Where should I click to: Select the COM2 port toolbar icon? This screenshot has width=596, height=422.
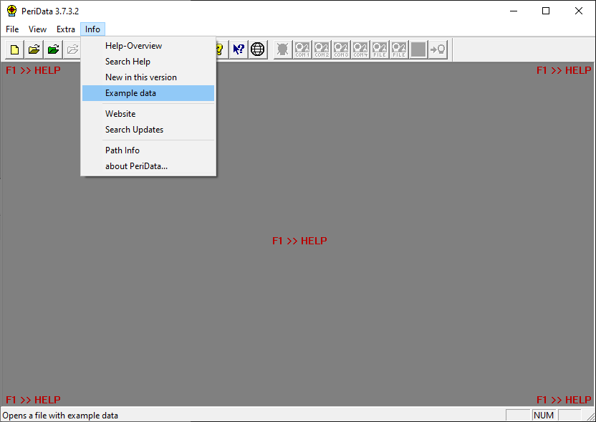point(322,49)
